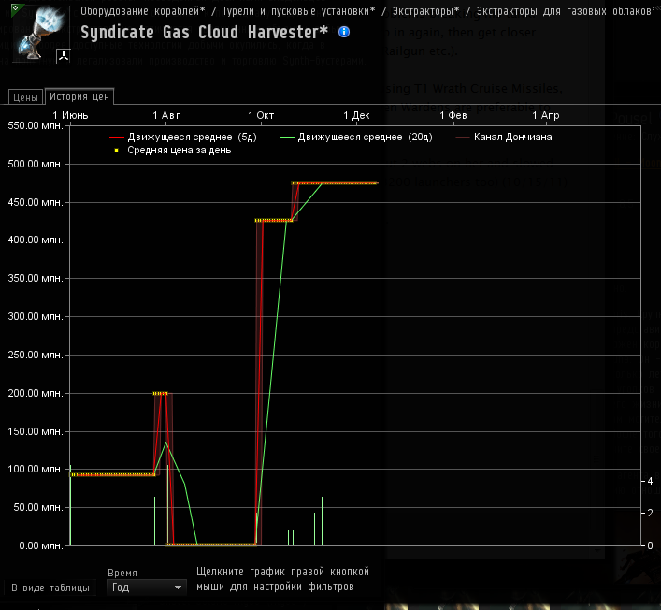
Task: Open Оборудование кораблей breadcrumb category
Action: [x=143, y=11]
